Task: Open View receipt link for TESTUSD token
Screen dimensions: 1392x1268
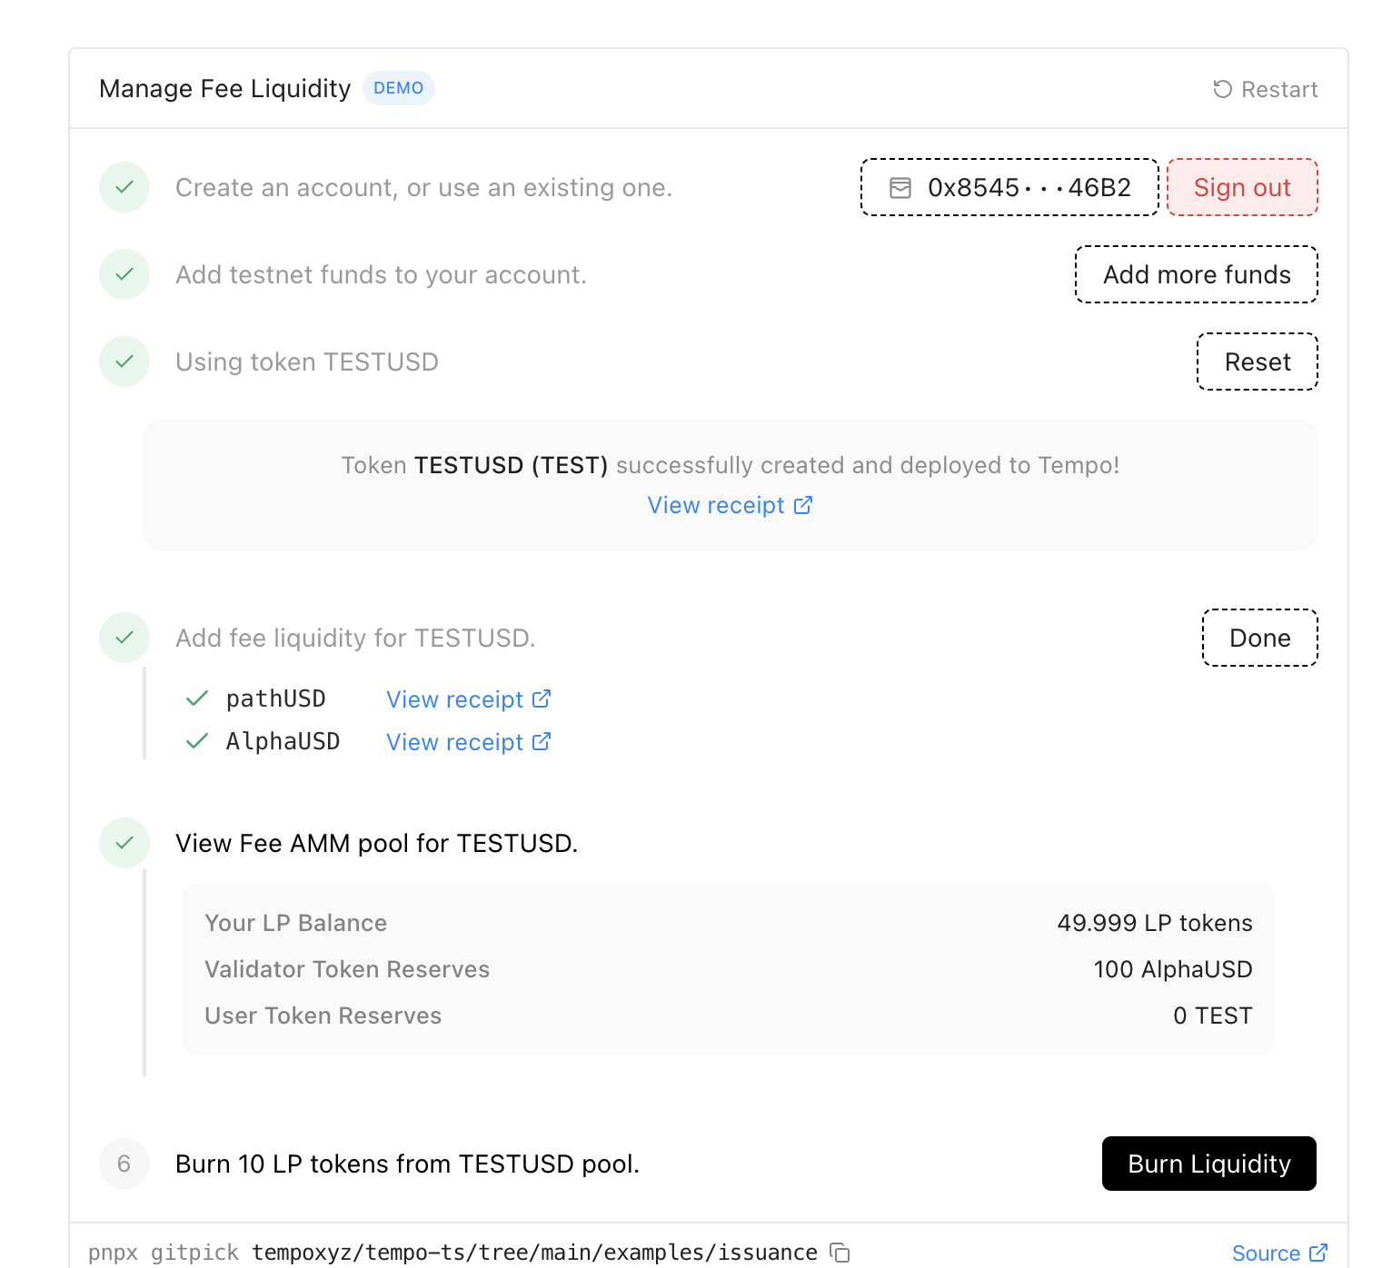Action: (x=716, y=505)
